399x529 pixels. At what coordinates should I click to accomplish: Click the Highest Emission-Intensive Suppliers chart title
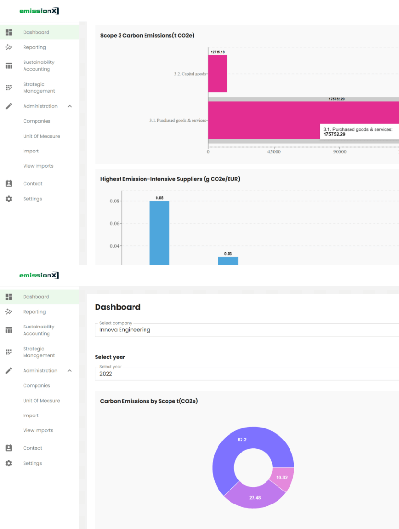coord(170,179)
